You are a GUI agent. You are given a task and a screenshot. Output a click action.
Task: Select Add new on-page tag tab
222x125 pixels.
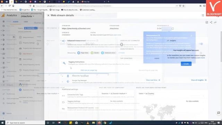pyautogui.click(x=89, y=70)
